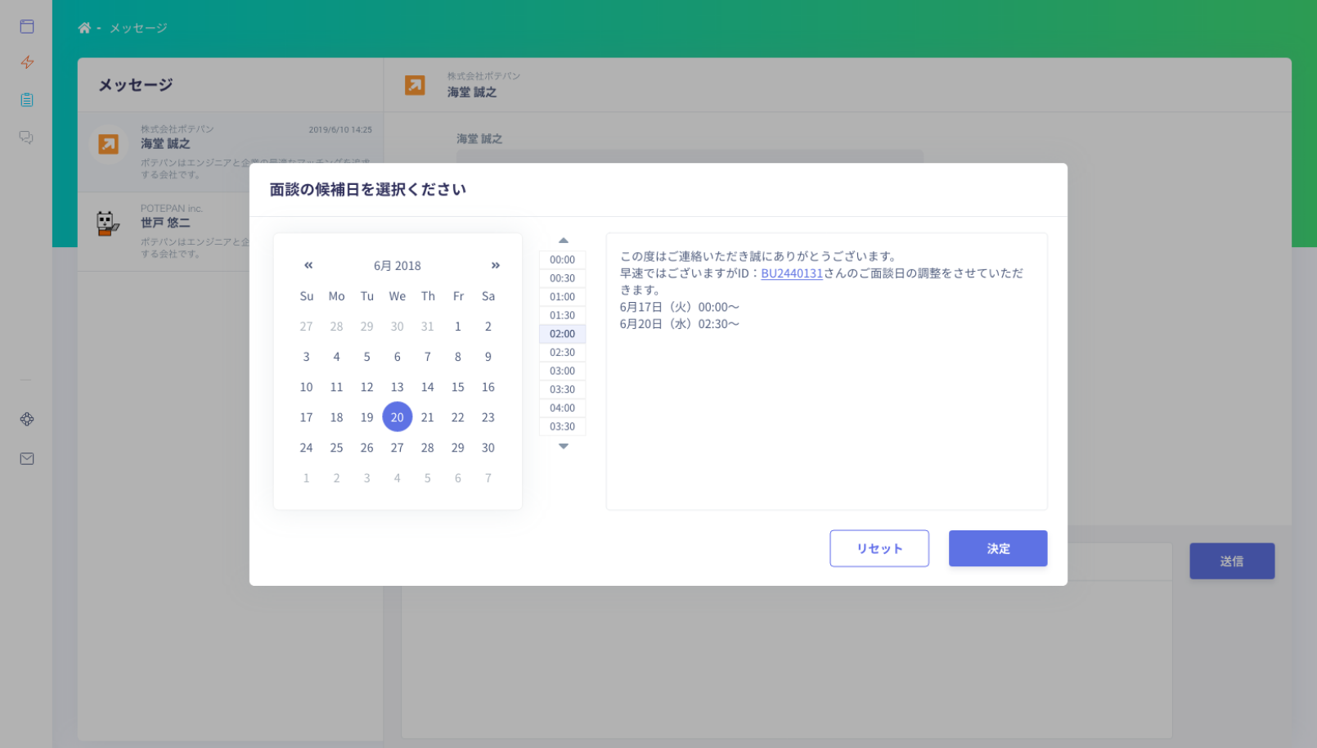This screenshot has height=748, width=1317.
Task: Select the 02:00 time slot
Action: coord(562,333)
